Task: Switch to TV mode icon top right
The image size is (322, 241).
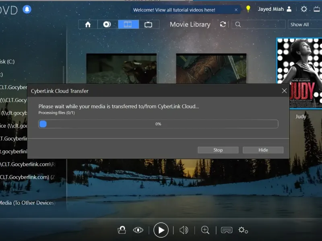Action: pyautogui.click(x=317, y=9)
